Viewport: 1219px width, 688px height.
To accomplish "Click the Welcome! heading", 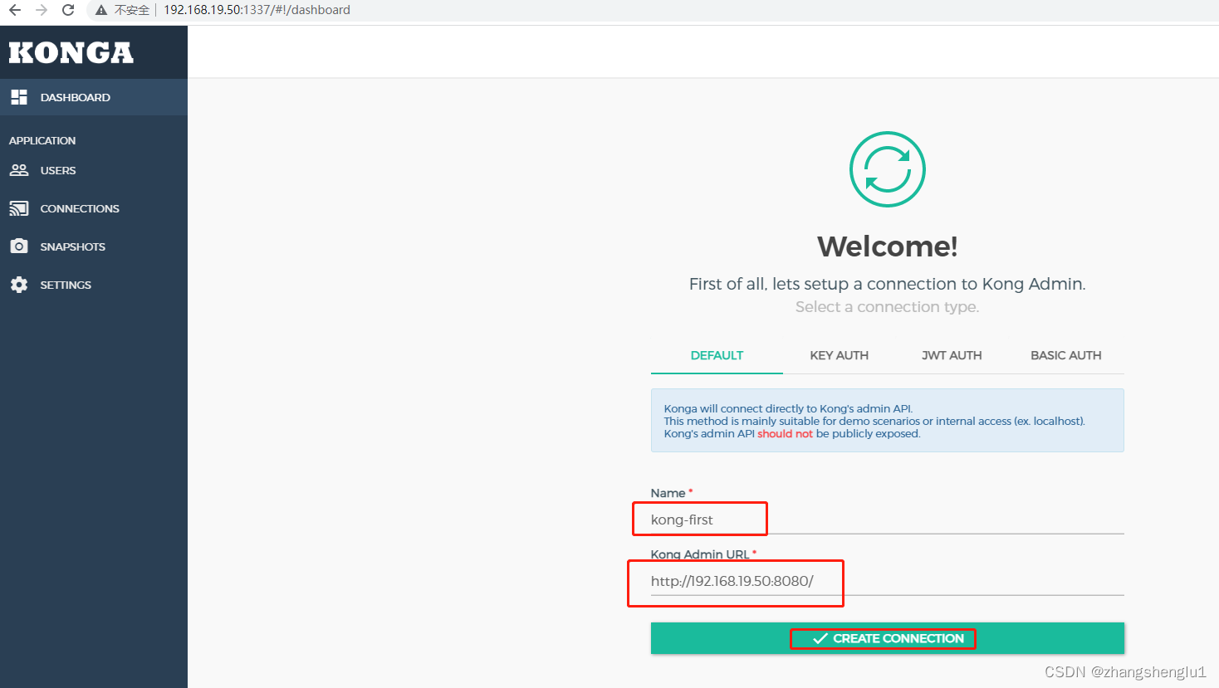I will [888, 246].
